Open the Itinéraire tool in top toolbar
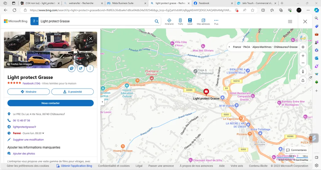 tap(169, 22)
